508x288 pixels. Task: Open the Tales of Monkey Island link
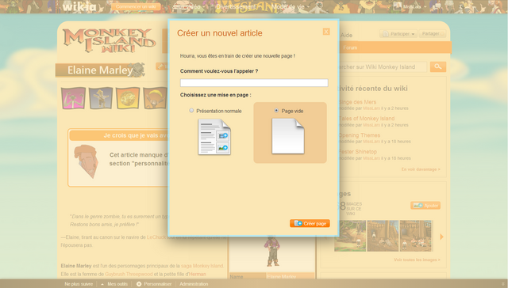(367, 119)
